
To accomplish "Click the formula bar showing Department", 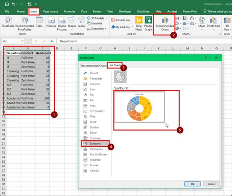I will click(144, 41).
